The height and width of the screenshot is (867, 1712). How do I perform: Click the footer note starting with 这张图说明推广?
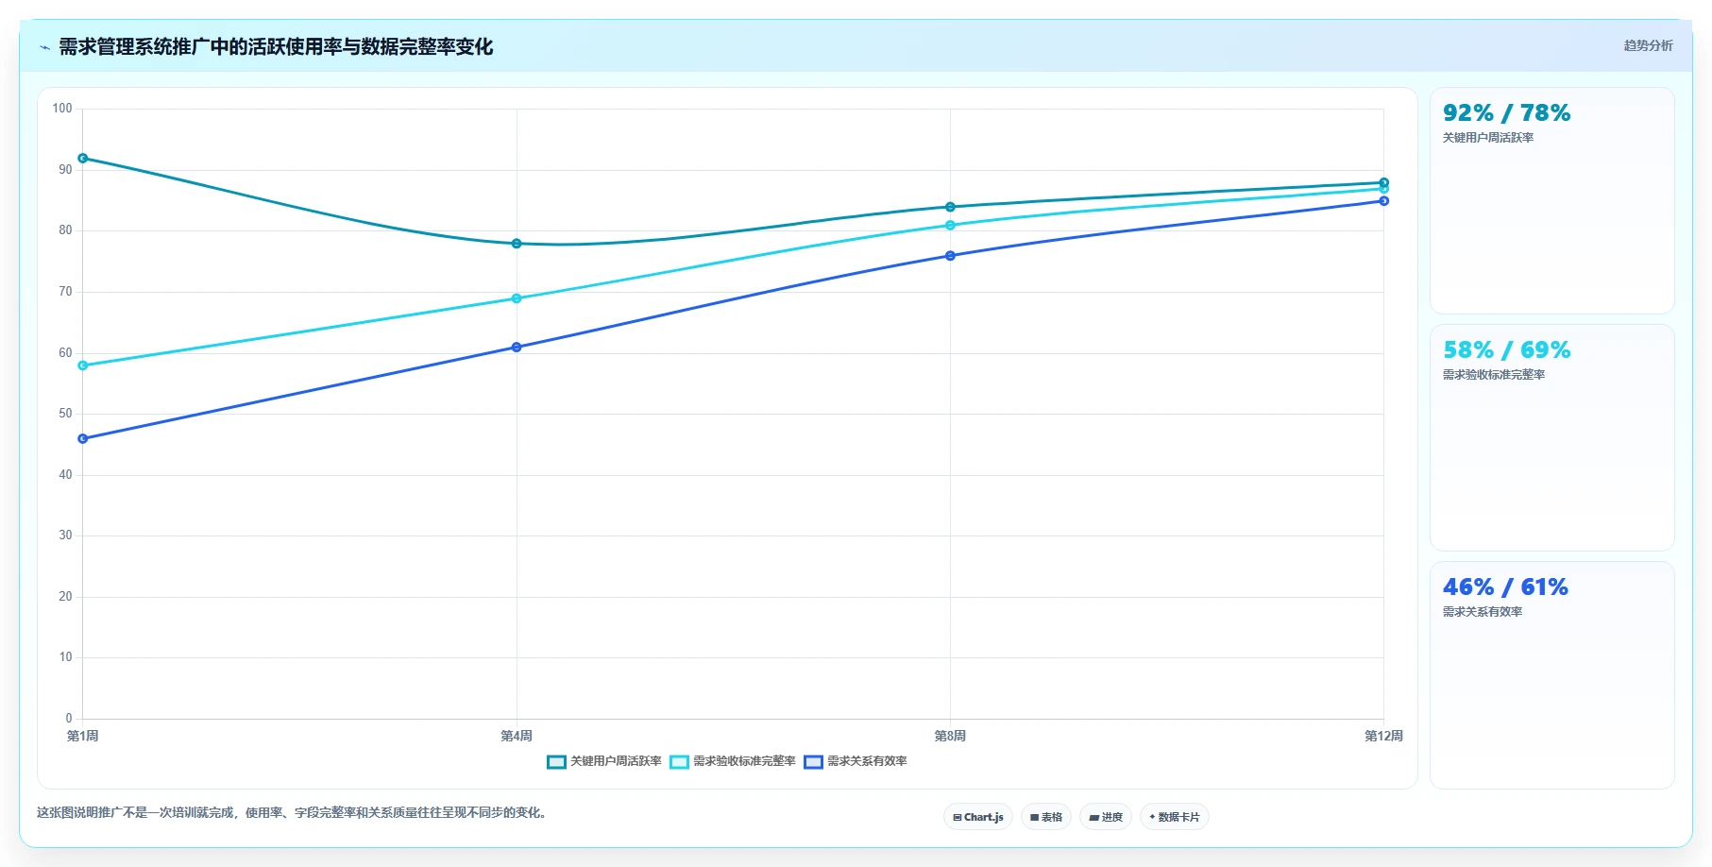point(294,812)
